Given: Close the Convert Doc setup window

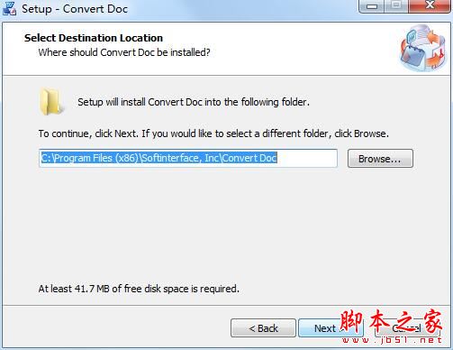Looking at the screenshot, I should (x=430, y=6).
